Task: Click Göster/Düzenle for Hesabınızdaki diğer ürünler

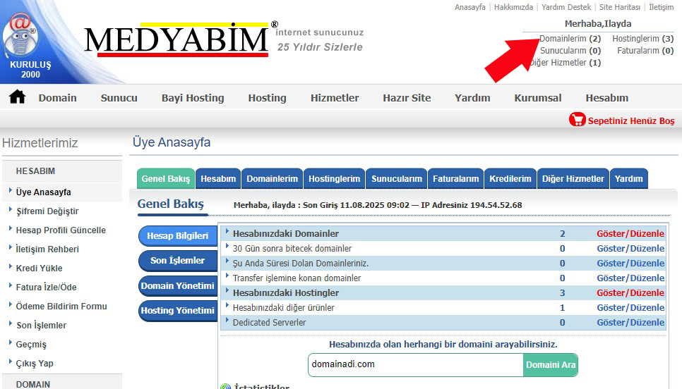Action: tap(630, 307)
